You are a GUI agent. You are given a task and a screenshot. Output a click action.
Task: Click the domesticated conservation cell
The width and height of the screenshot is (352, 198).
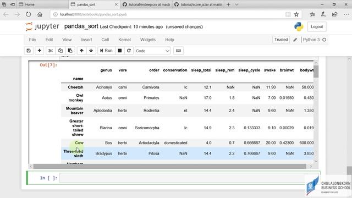point(175,143)
